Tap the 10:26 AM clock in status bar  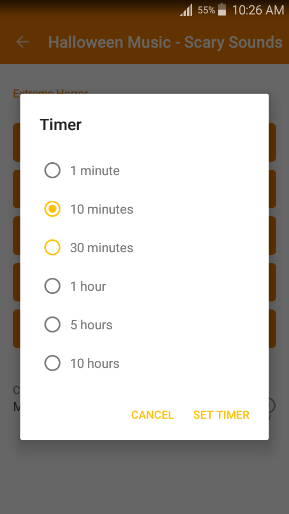258,10
